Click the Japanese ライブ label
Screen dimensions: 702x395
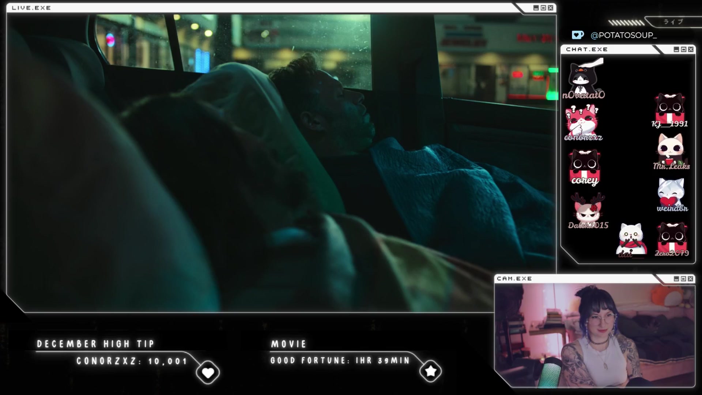pos(673,22)
